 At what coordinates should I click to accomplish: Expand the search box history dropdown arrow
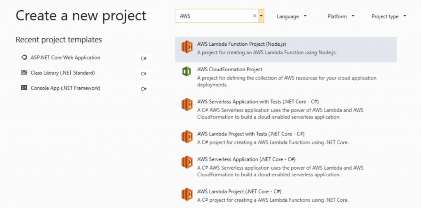pos(261,16)
